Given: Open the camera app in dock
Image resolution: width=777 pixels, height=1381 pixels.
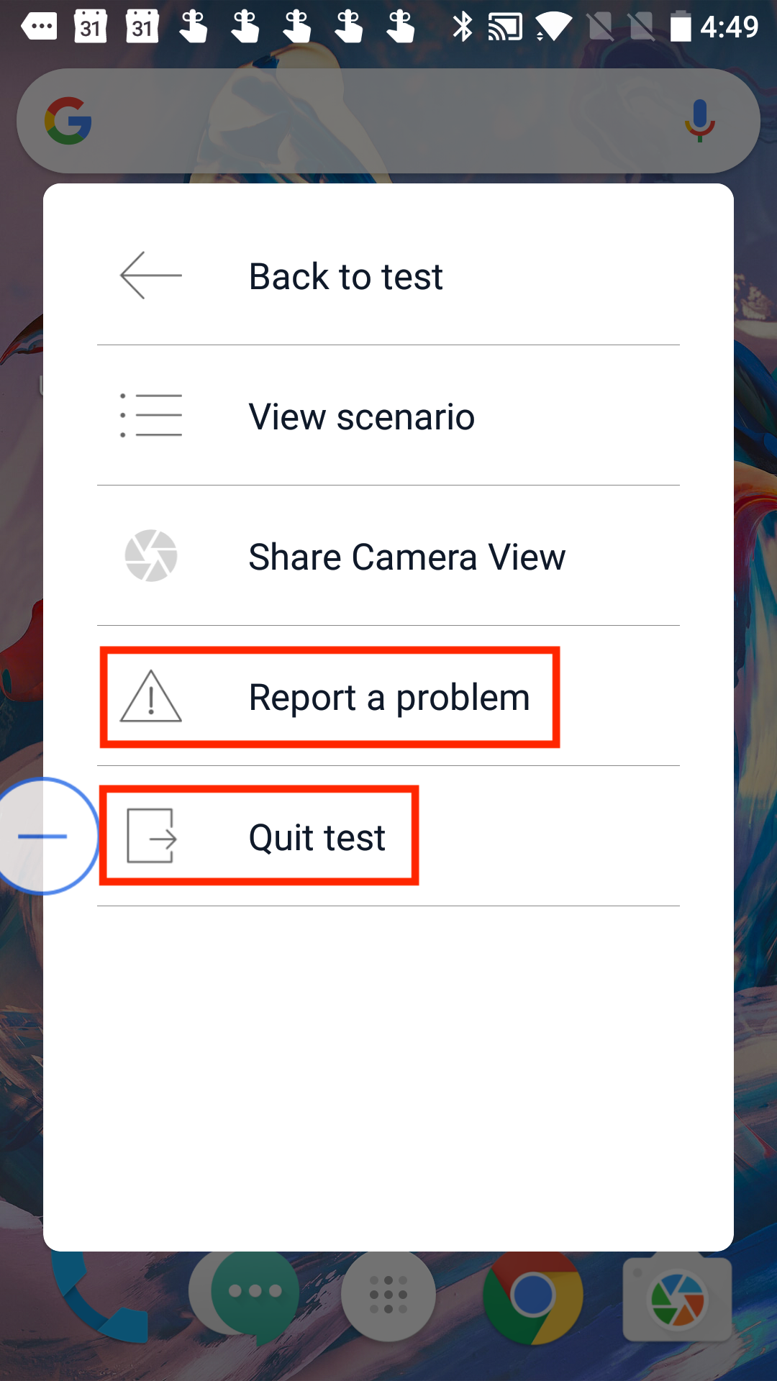Looking at the screenshot, I should (x=678, y=1299).
